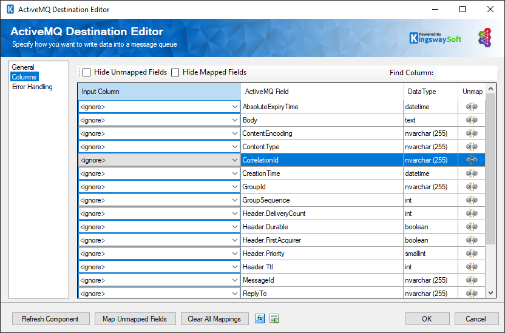The image size is (505, 333).
Task: Click the ActiveMQ Field column header
Action: 322,92
